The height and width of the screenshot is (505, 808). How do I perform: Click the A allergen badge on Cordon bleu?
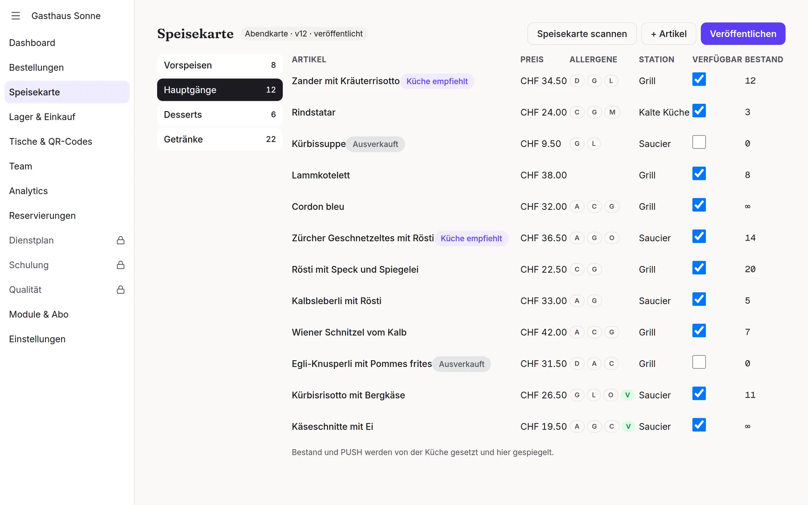pos(577,206)
